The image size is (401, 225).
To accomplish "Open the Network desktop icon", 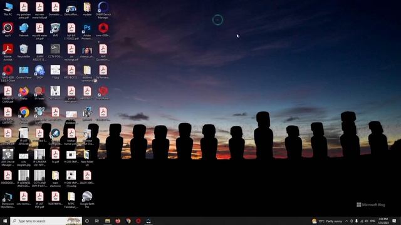I will [x=24, y=30].
